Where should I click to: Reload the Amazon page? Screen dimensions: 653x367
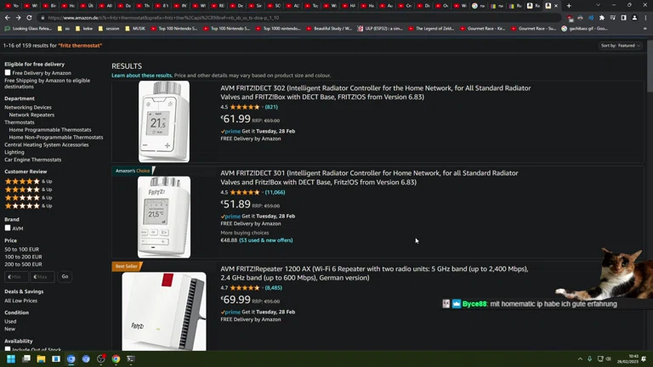[29, 17]
